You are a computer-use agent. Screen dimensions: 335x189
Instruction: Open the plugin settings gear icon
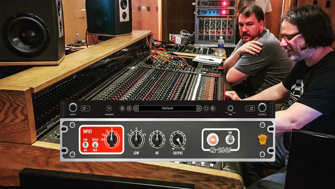point(122,108)
